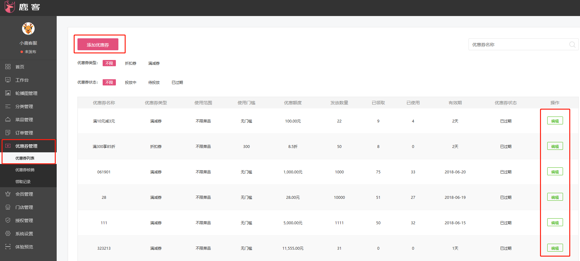
Task: Edit the 满10元减3元 coupon
Action: click(x=555, y=121)
